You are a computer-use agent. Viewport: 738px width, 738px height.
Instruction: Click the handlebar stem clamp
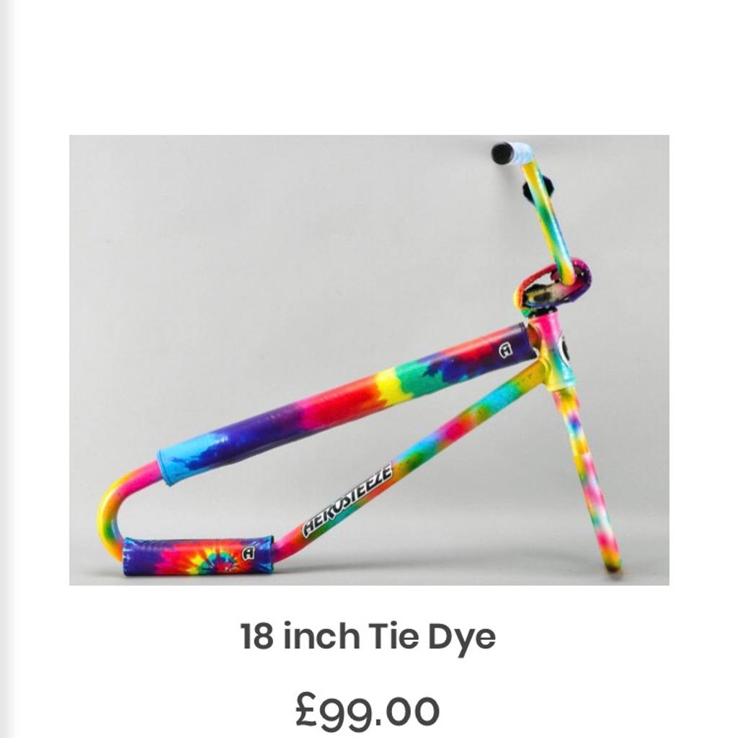[x=553, y=284]
